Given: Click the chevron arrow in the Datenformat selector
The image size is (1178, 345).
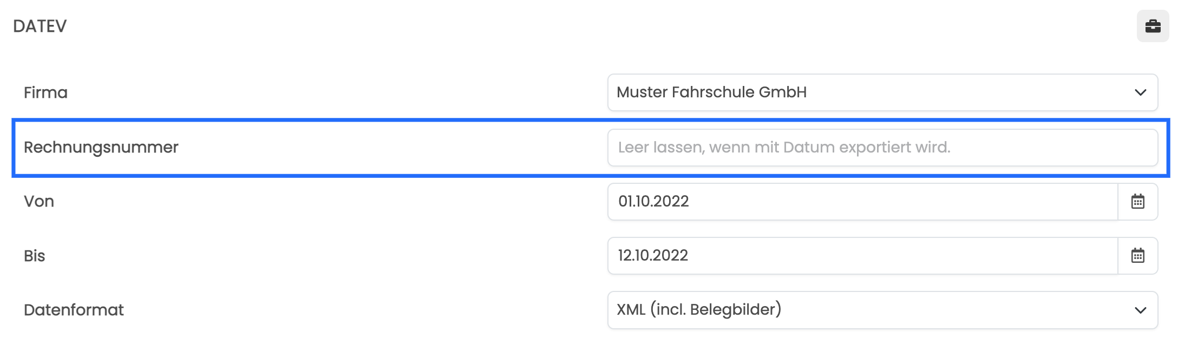Looking at the screenshot, I should pos(1140,310).
